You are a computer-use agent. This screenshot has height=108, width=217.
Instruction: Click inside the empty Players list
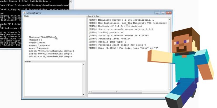(x=54, y=78)
